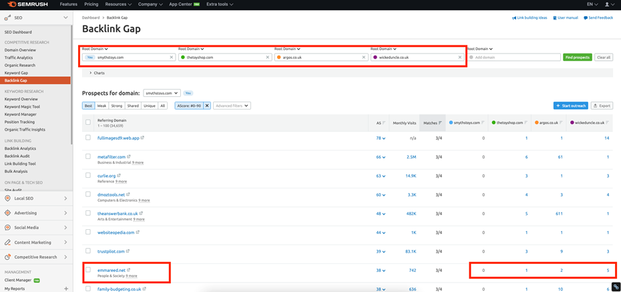This screenshot has height=292, width=621.
Task: Click the Send Feedback megaphone icon
Action: tap(585, 18)
